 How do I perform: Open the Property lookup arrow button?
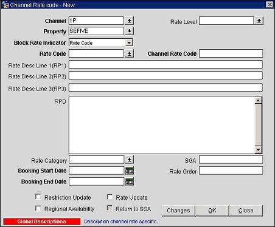[130, 31]
